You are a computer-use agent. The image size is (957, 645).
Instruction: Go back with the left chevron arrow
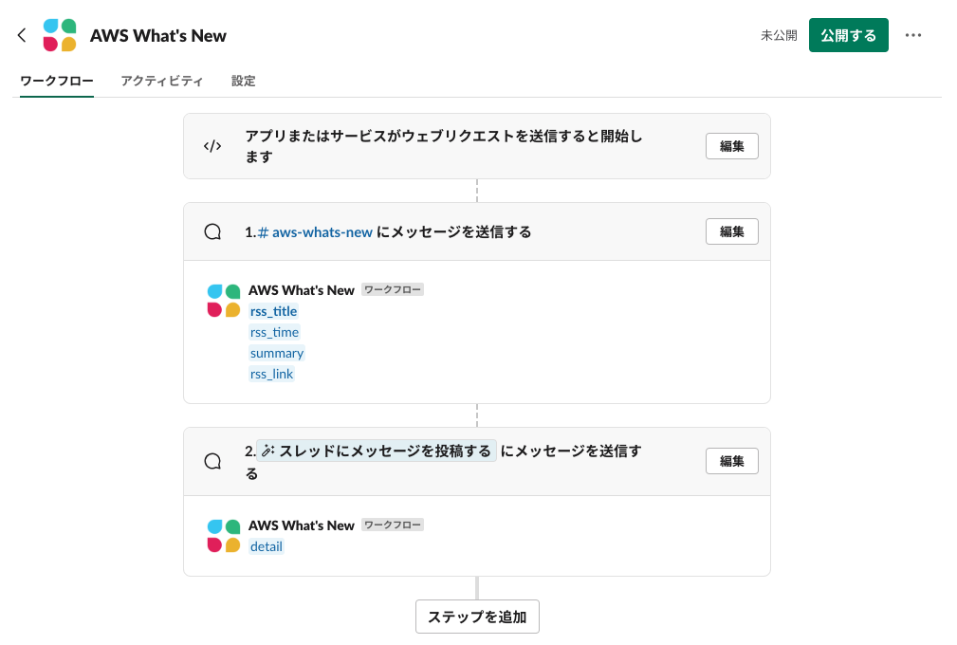click(x=22, y=35)
